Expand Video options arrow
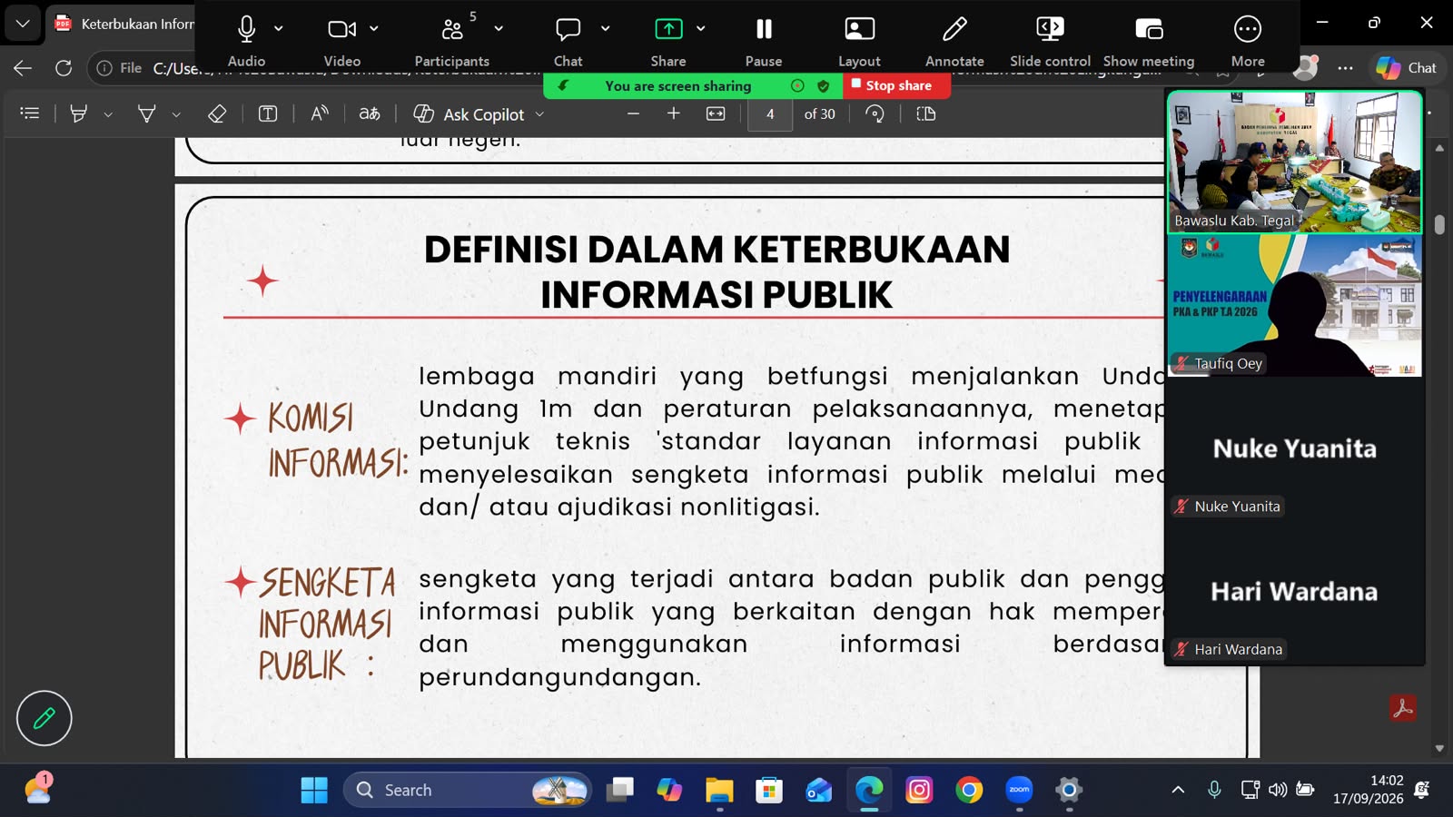The image size is (1453, 817). click(374, 29)
